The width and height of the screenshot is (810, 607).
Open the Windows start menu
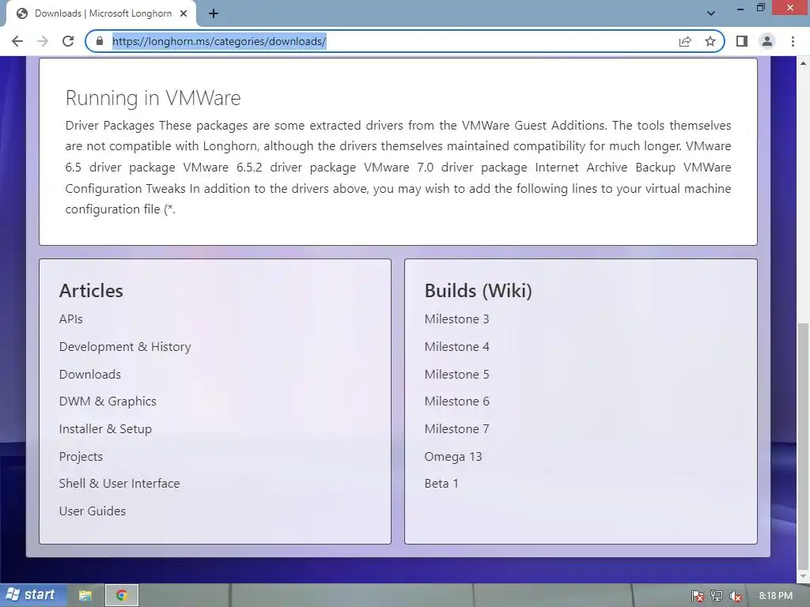click(32, 595)
